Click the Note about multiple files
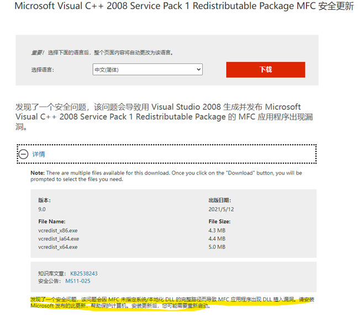 166,176
